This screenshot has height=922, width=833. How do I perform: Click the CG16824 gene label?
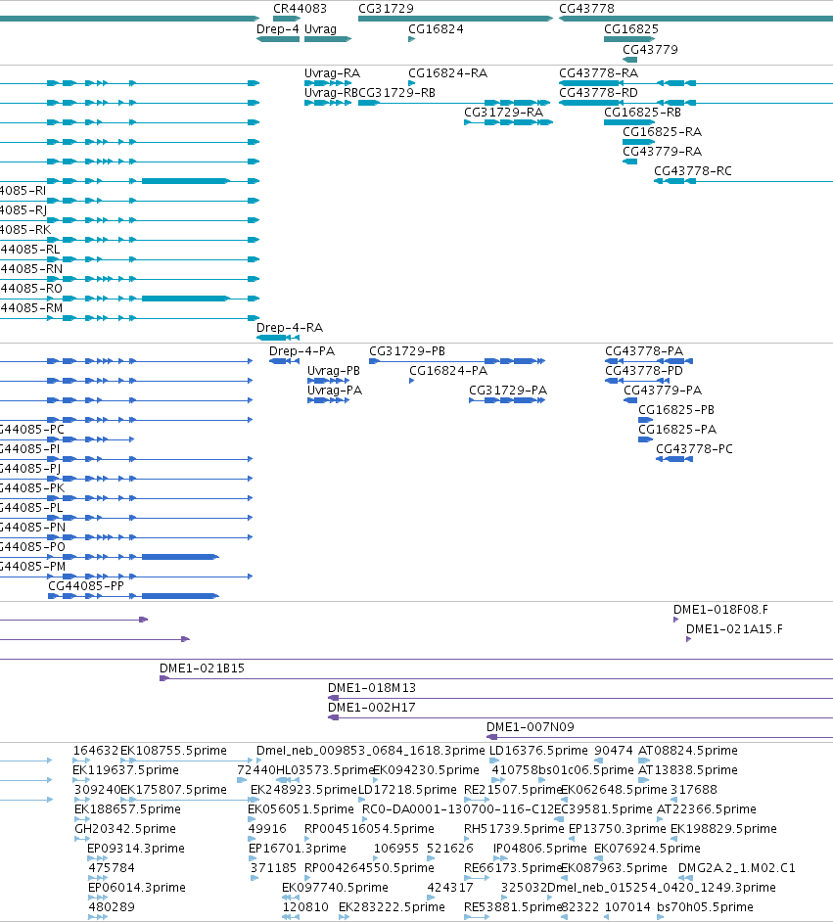pos(436,29)
